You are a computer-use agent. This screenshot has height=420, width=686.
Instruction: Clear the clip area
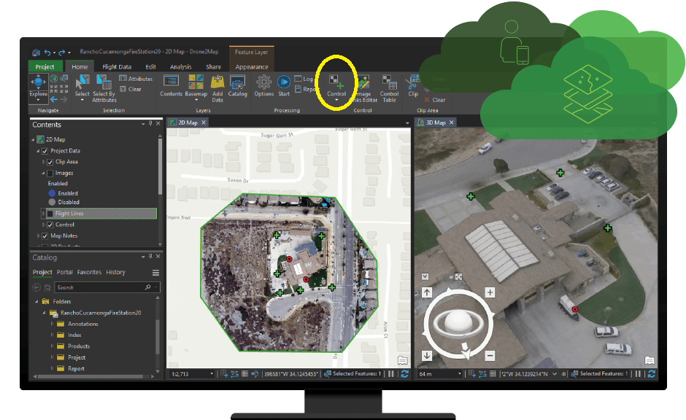(x=434, y=100)
